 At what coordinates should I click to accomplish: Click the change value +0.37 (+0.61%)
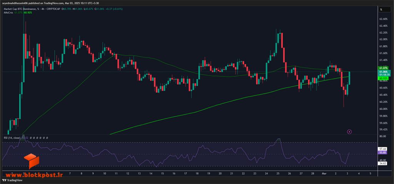tap(113, 9)
